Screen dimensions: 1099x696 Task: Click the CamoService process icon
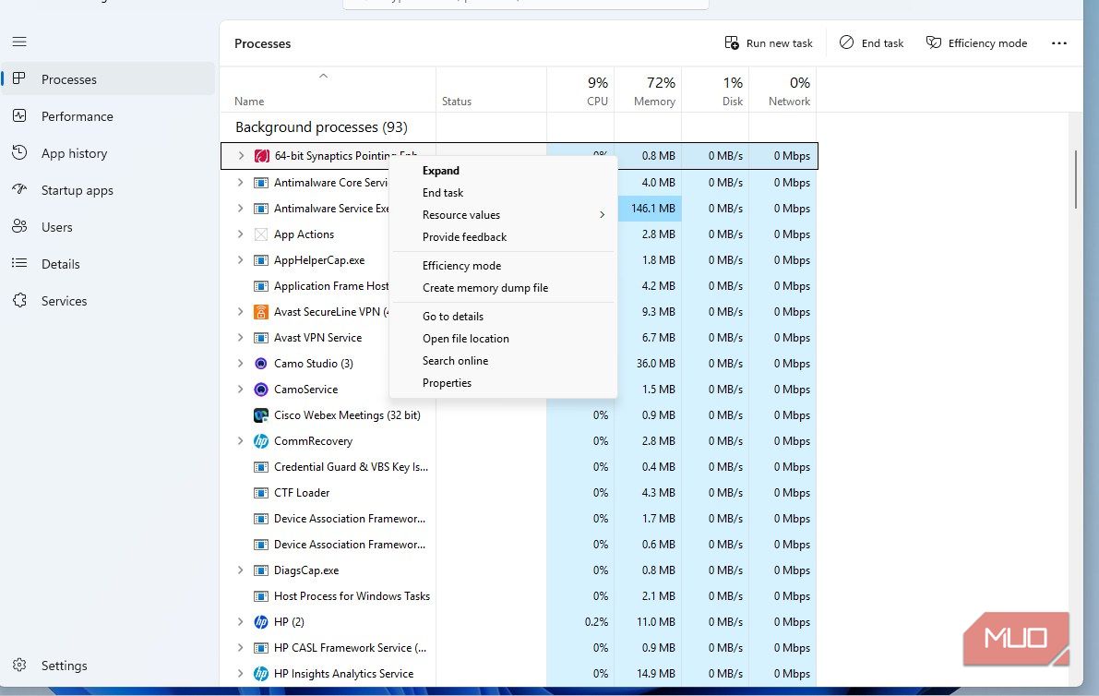[x=261, y=389]
